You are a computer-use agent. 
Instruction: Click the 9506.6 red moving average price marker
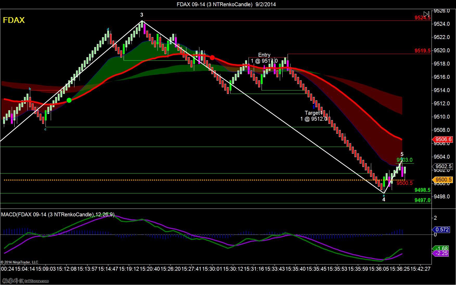442,139
